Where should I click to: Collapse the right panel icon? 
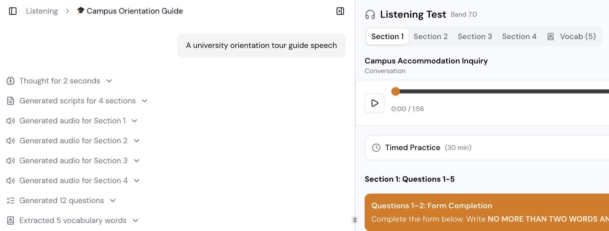coord(340,11)
